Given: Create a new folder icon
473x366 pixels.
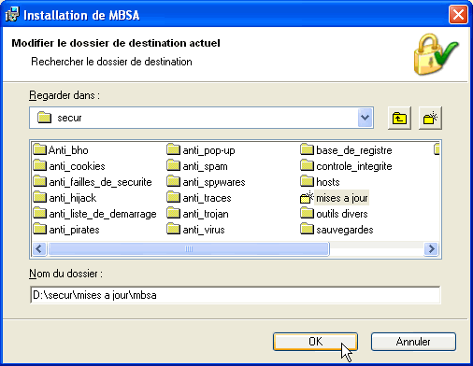Looking at the screenshot, I should [x=430, y=118].
